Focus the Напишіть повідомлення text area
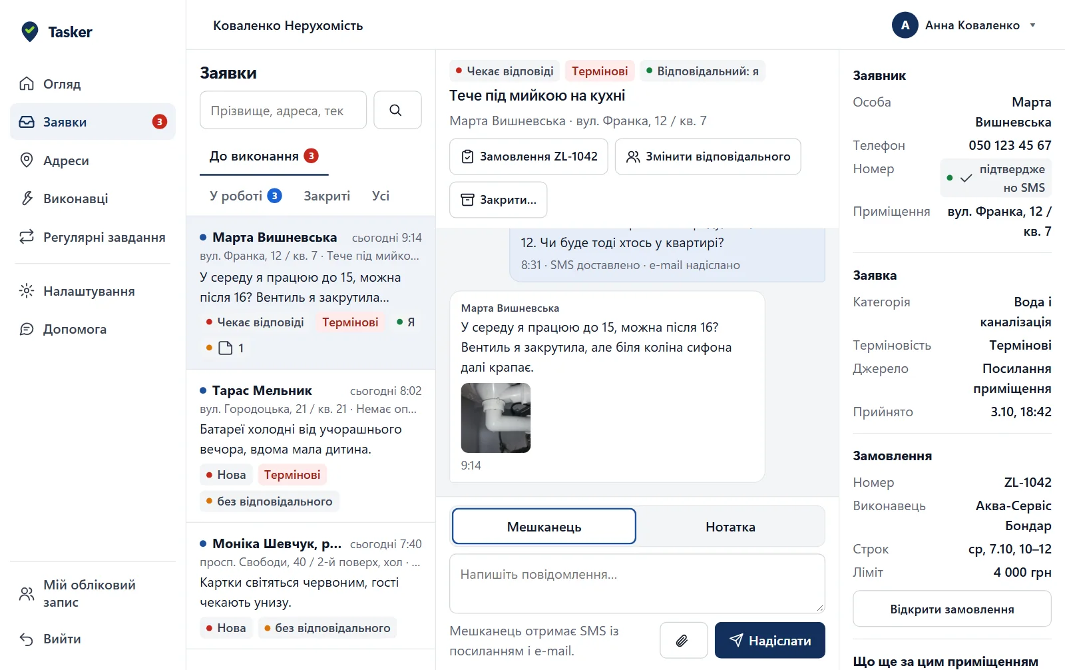Screen dimensions: 1065x670 637,583
